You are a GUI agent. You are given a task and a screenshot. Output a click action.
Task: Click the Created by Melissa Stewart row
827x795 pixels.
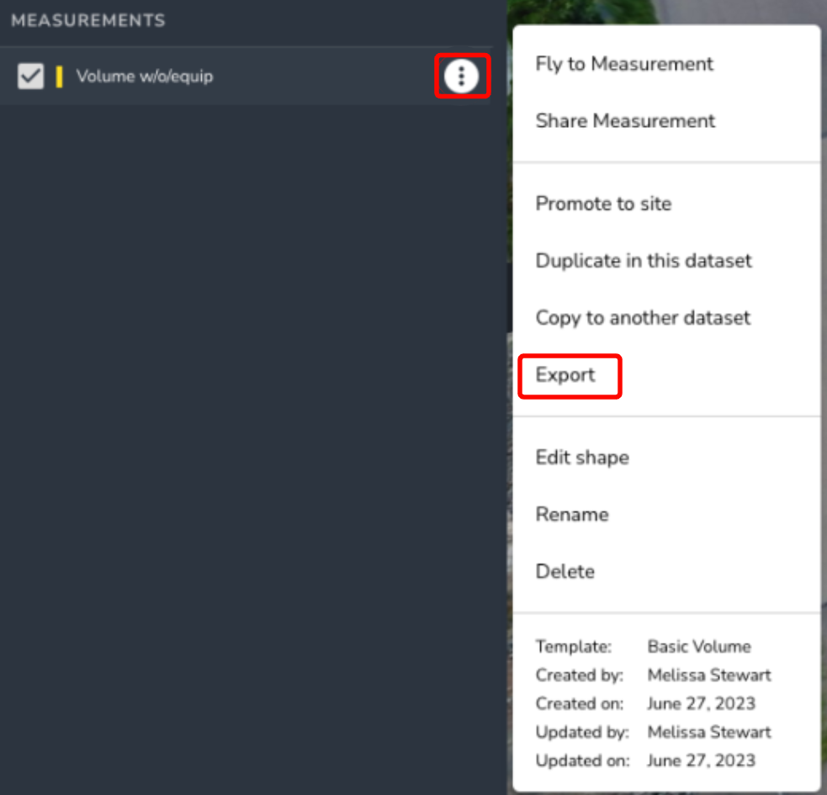[653, 675]
